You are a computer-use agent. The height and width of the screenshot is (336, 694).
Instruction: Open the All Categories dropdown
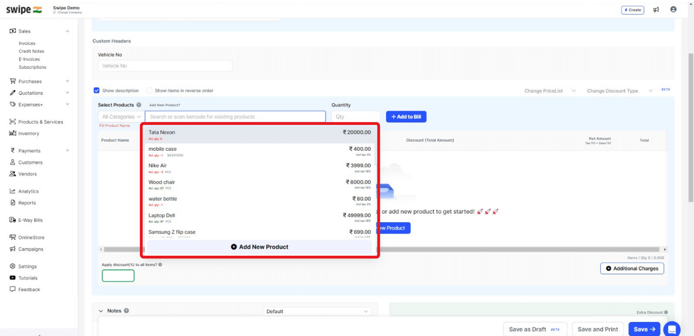tap(120, 116)
